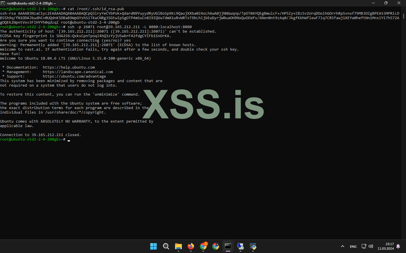The width and height of the screenshot is (406, 253).
Task: Click the 'Management:' label
Action: click(19, 72)
